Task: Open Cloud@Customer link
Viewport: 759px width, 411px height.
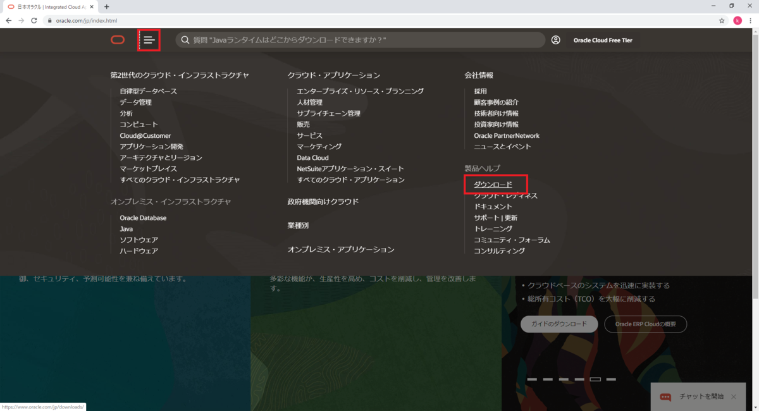Action: point(145,135)
